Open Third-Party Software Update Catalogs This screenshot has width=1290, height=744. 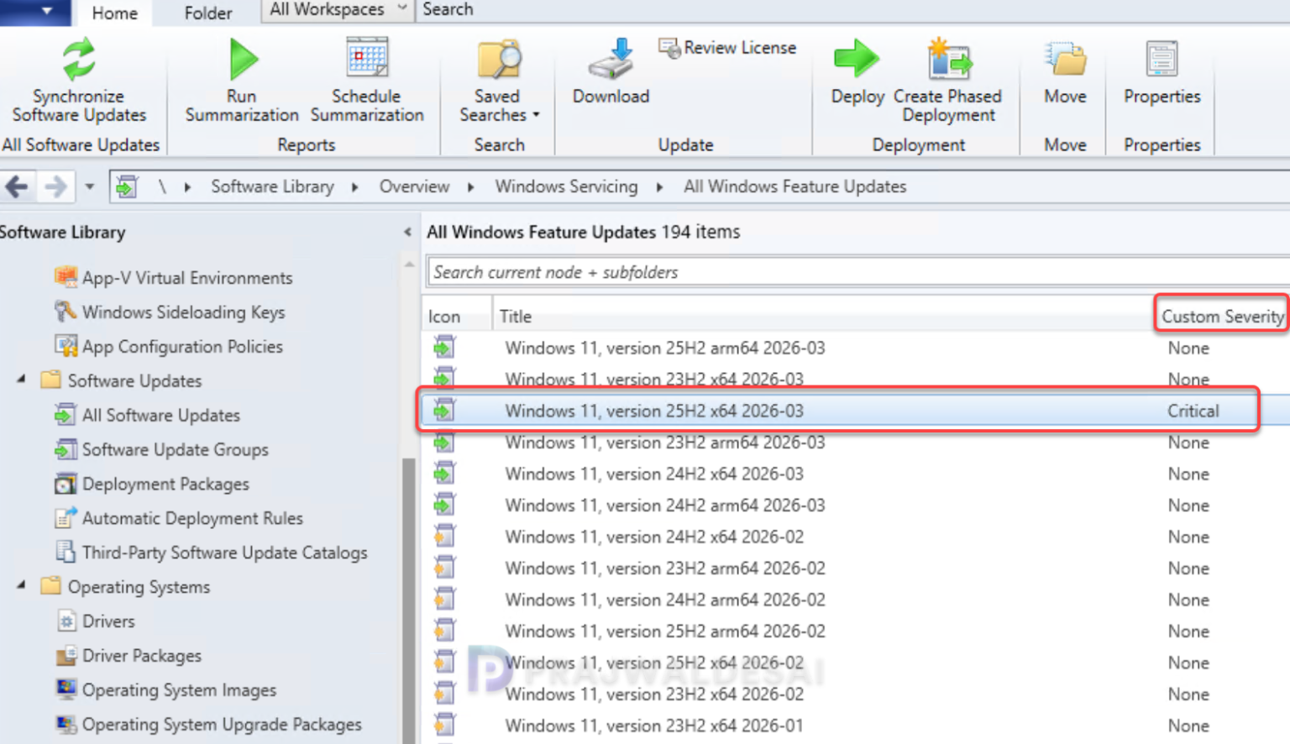pyautogui.click(x=211, y=553)
